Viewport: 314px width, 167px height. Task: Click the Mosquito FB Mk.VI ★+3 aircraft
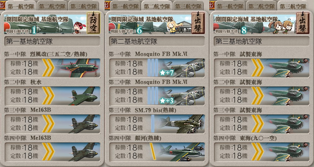coord(182,96)
